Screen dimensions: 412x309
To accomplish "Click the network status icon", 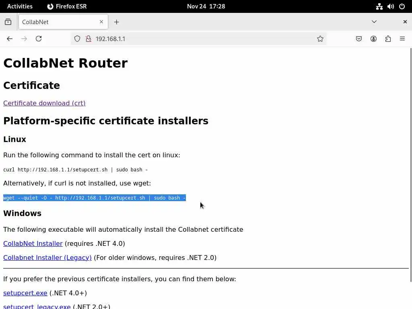I will 379,6.
